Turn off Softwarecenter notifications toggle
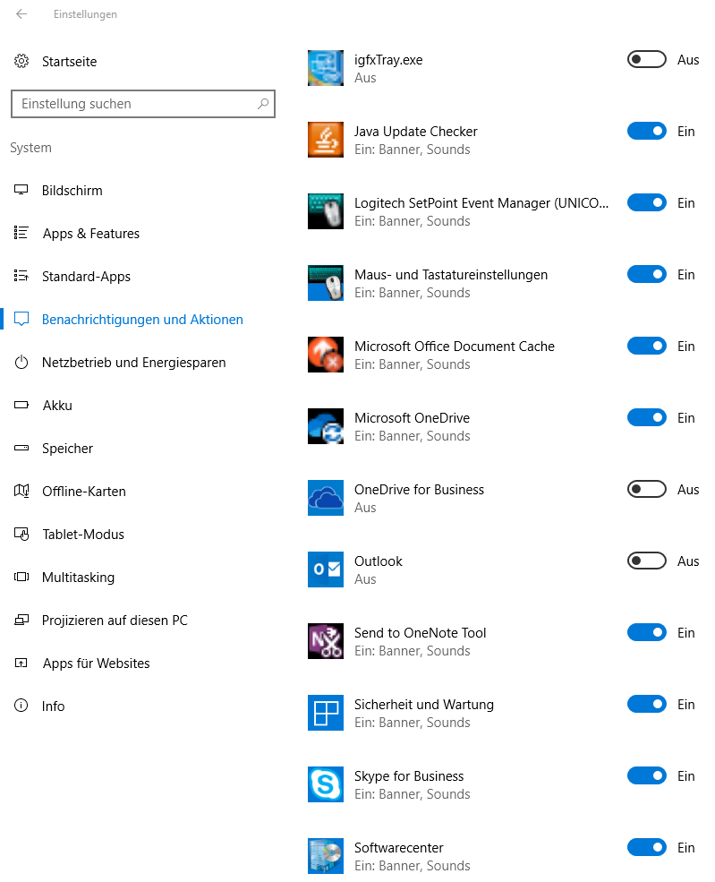Viewport: 715px width, 882px height. 647,847
